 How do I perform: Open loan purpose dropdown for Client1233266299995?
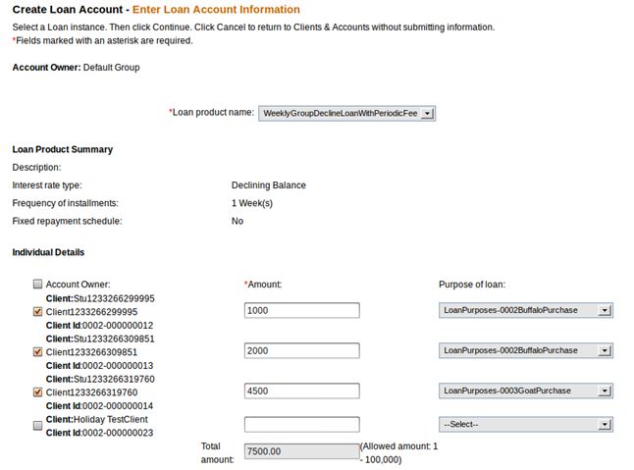click(525, 310)
